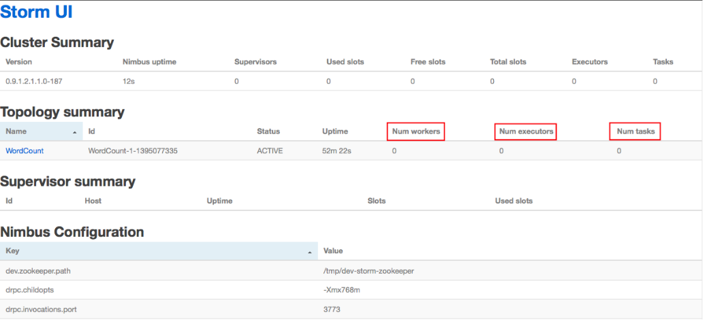The image size is (703, 320).
Task: Sort topologies by Name column header
Action: pos(17,131)
